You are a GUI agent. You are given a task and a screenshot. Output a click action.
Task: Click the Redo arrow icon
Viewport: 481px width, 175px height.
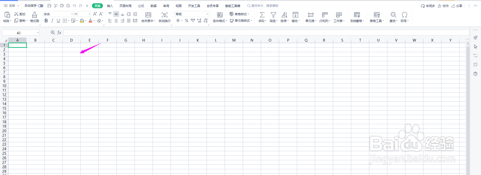pos(81,6)
